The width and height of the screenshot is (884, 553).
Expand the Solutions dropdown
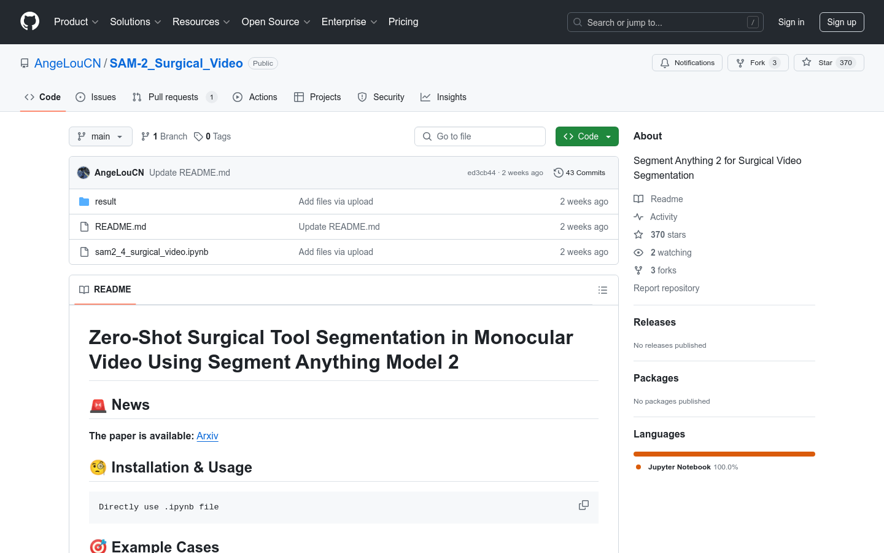point(136,22)
